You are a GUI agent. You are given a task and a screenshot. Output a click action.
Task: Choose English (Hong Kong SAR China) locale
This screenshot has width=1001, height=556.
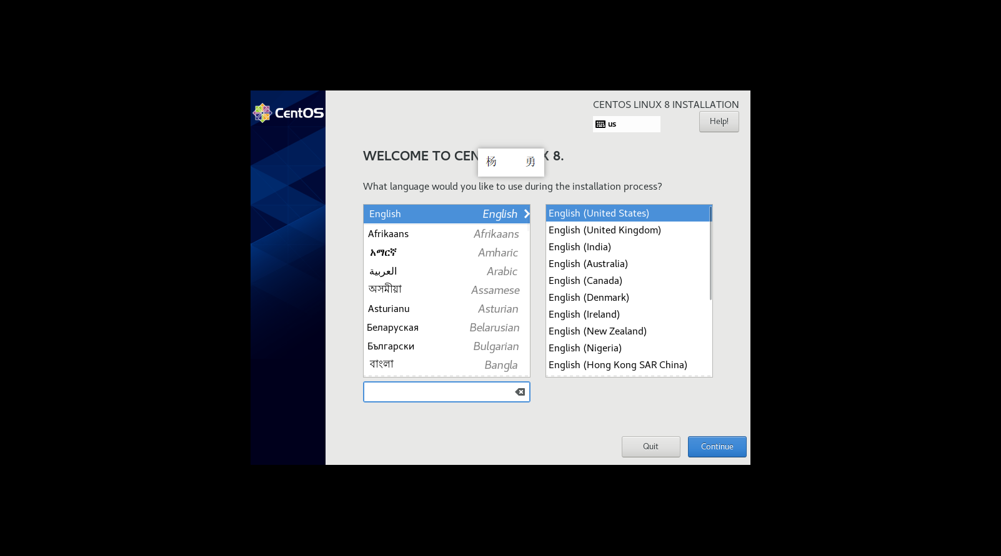[x=628, y=365]
